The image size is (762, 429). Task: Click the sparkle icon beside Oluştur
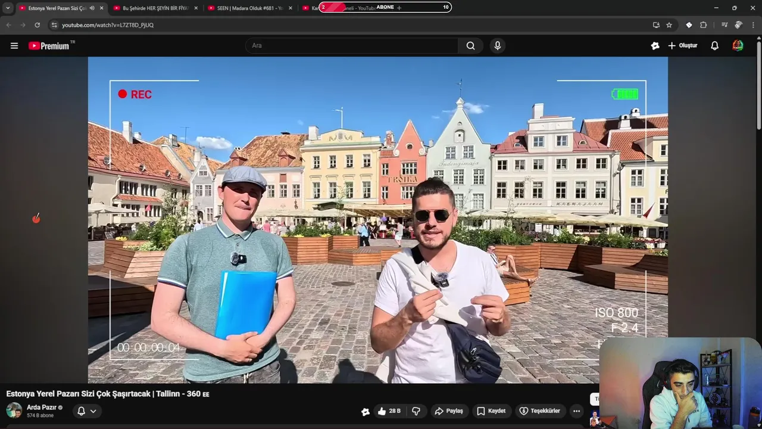coord(655,46)
